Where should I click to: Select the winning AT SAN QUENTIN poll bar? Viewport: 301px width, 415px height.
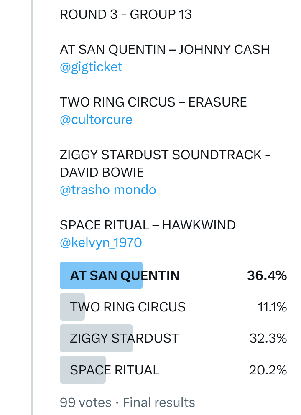(x=125, y=276)
